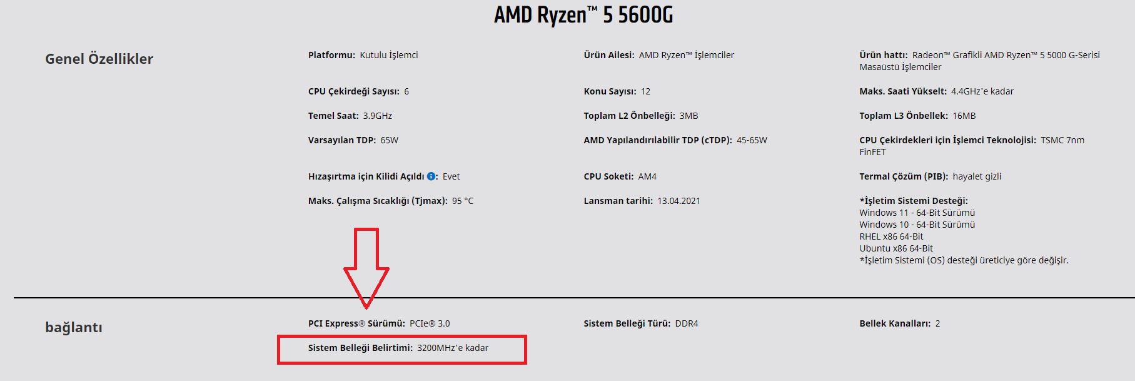Screen dimensions: 1135x381
Task: Click the Sistem Belleği Belirtimi label
Action: click(x=360, y=348)
